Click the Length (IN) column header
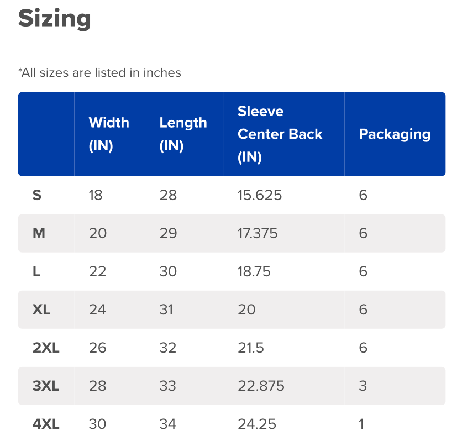462x441 pixels. click(x=183, y=134)
